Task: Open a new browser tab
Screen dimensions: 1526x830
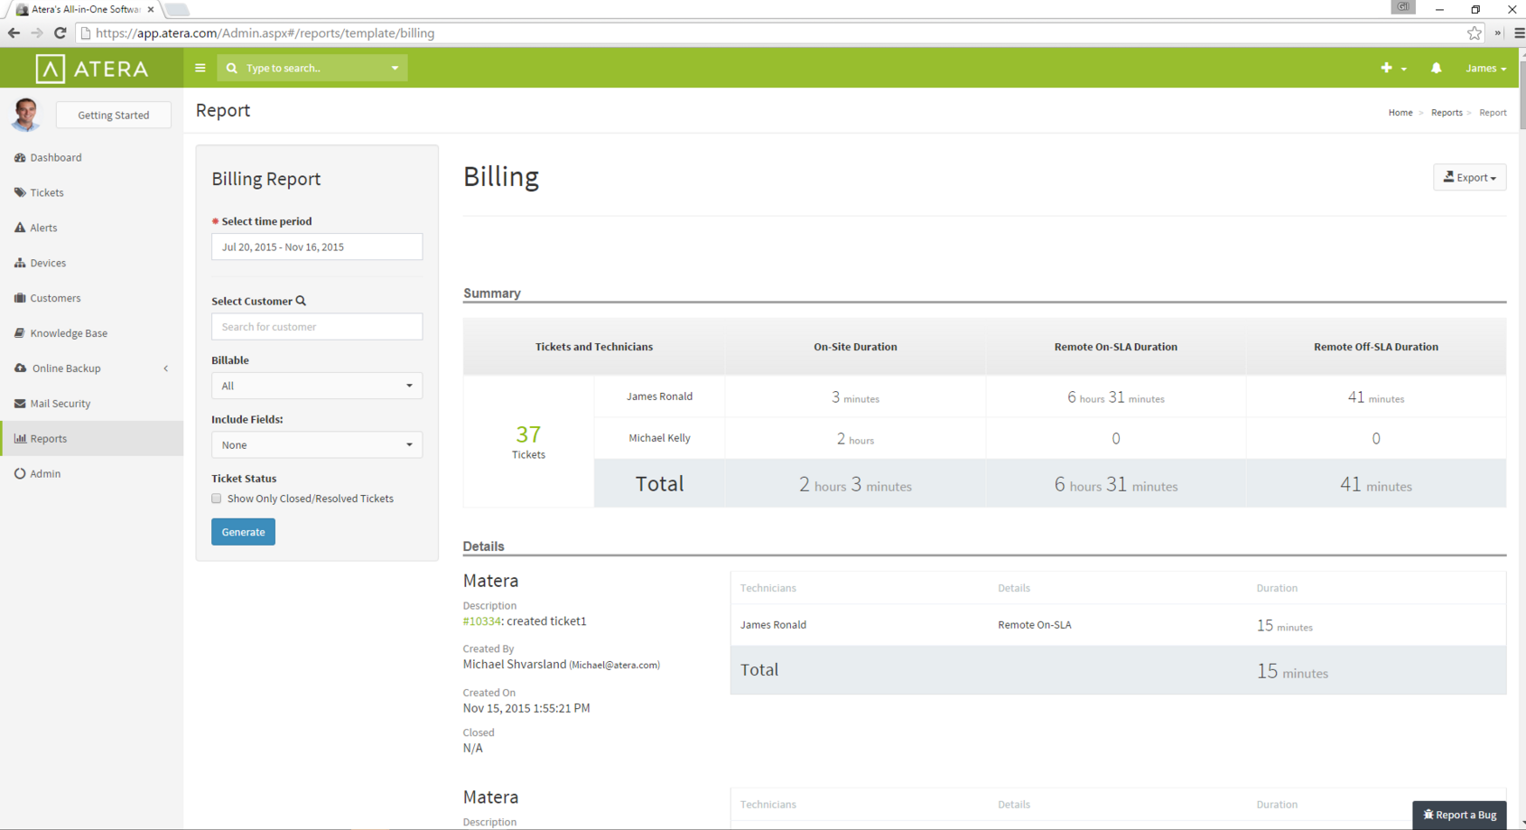Action: (177, 9)
